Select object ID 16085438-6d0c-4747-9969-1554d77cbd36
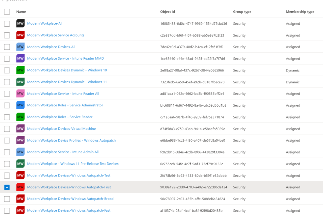323x214 pixels. (x=194, y=24)
